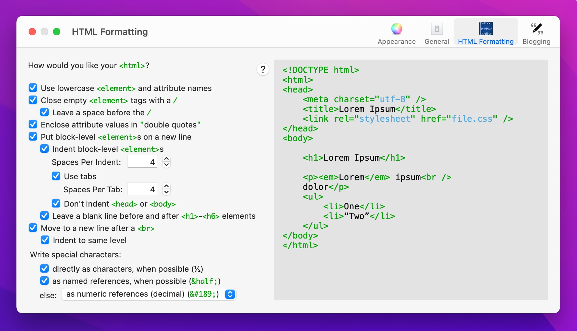This screenshot has width=577, height=331.
Task: Disable as named references, when possible
Action: point(44,281)
